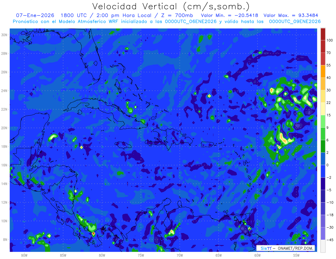The width and height of the screenshot is (336, 259).
Task: Click the 80W longitude axis label
Action: pyautogui.click(x=102, y=255)
